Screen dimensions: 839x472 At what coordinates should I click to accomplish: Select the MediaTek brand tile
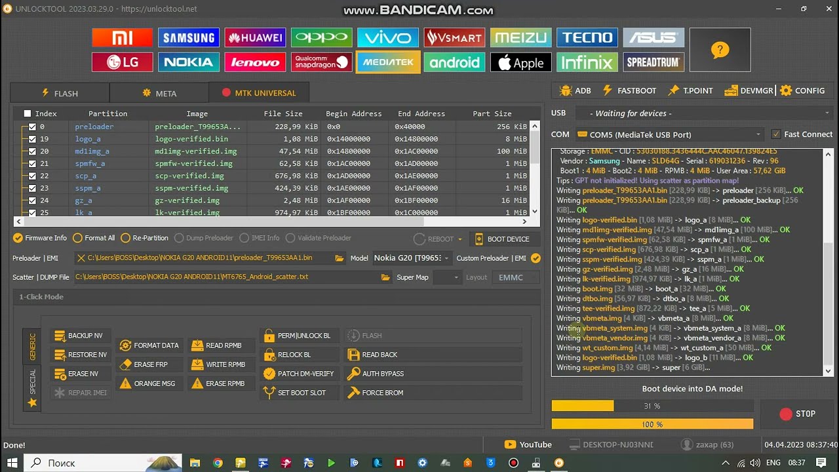tap(388, 62)
